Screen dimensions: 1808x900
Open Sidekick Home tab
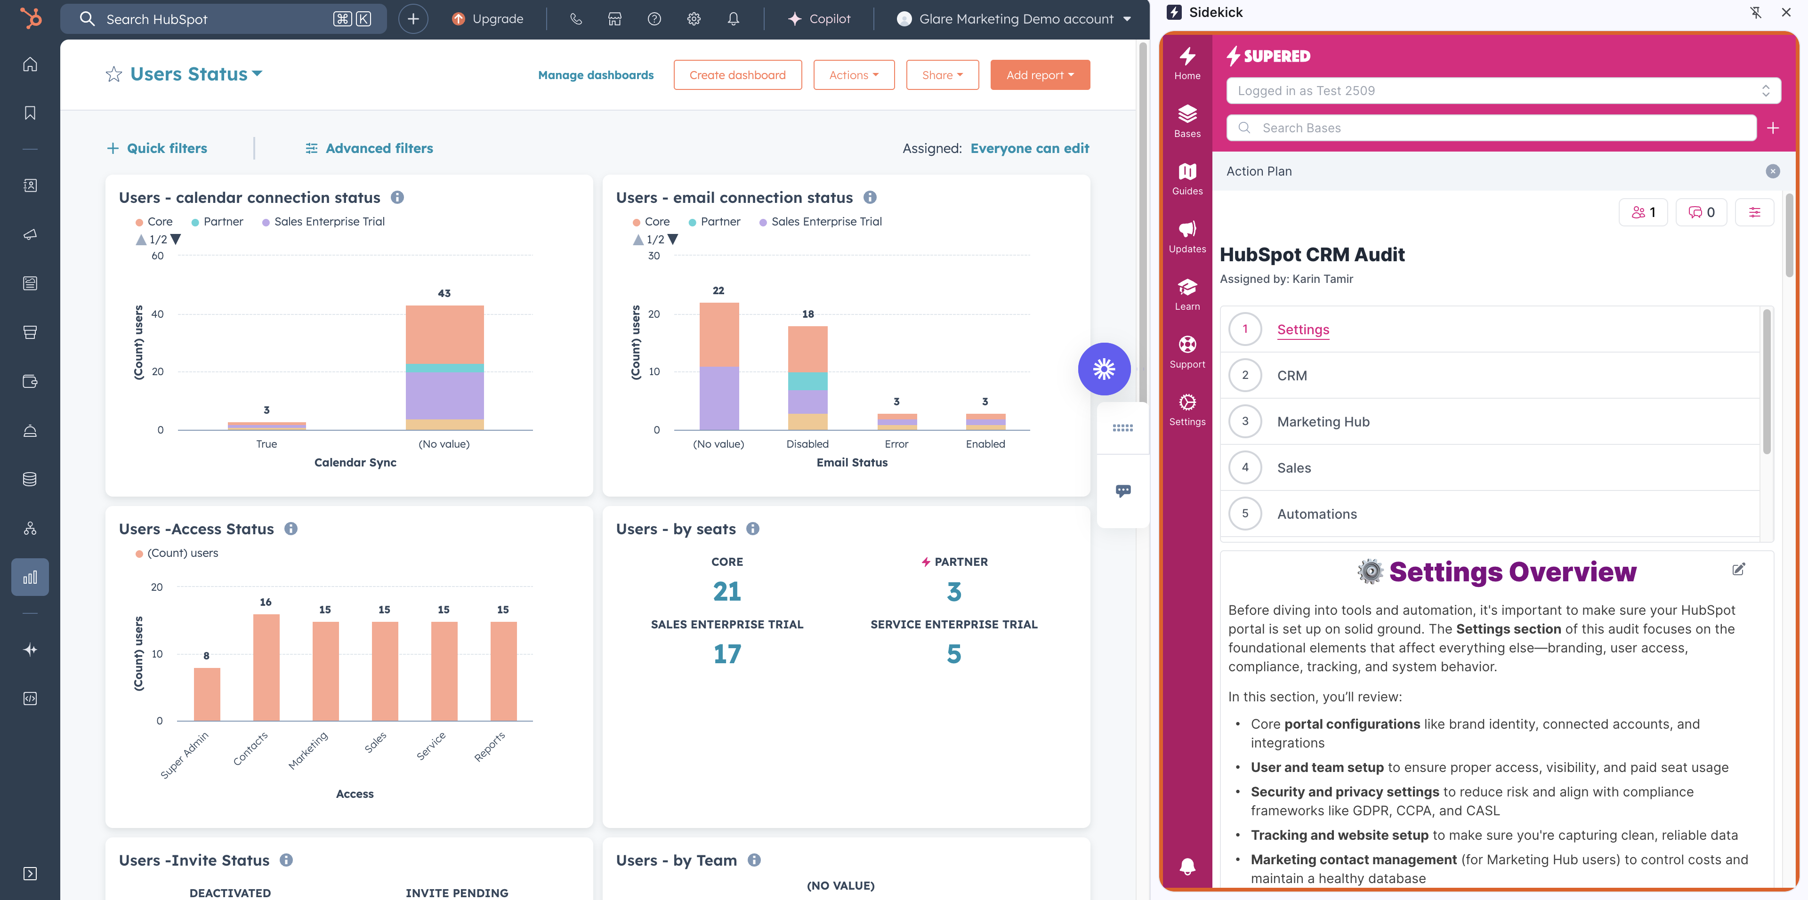tap(1187, 63)
